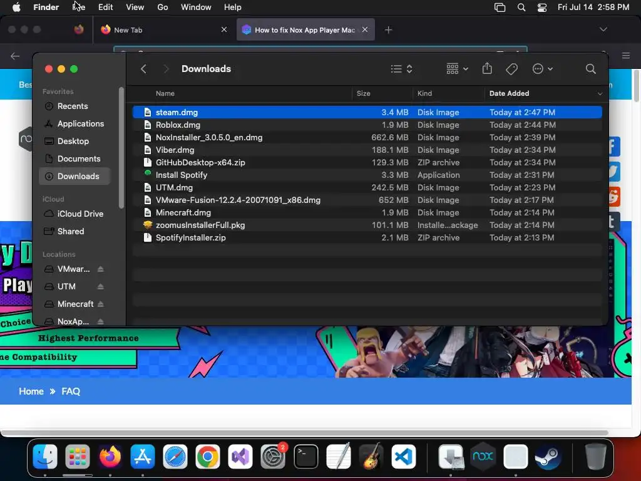The height and width of the screenshot is (481, 641).
Task: Open the group-by options dropdown
Action: pos(457,69)
